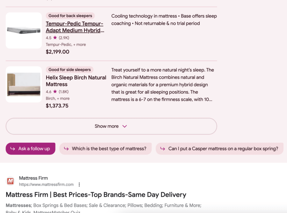This screenshot has height=213, width=287.
Task: Open the Mattress Firm result options menu
Action: click(79, 184)
